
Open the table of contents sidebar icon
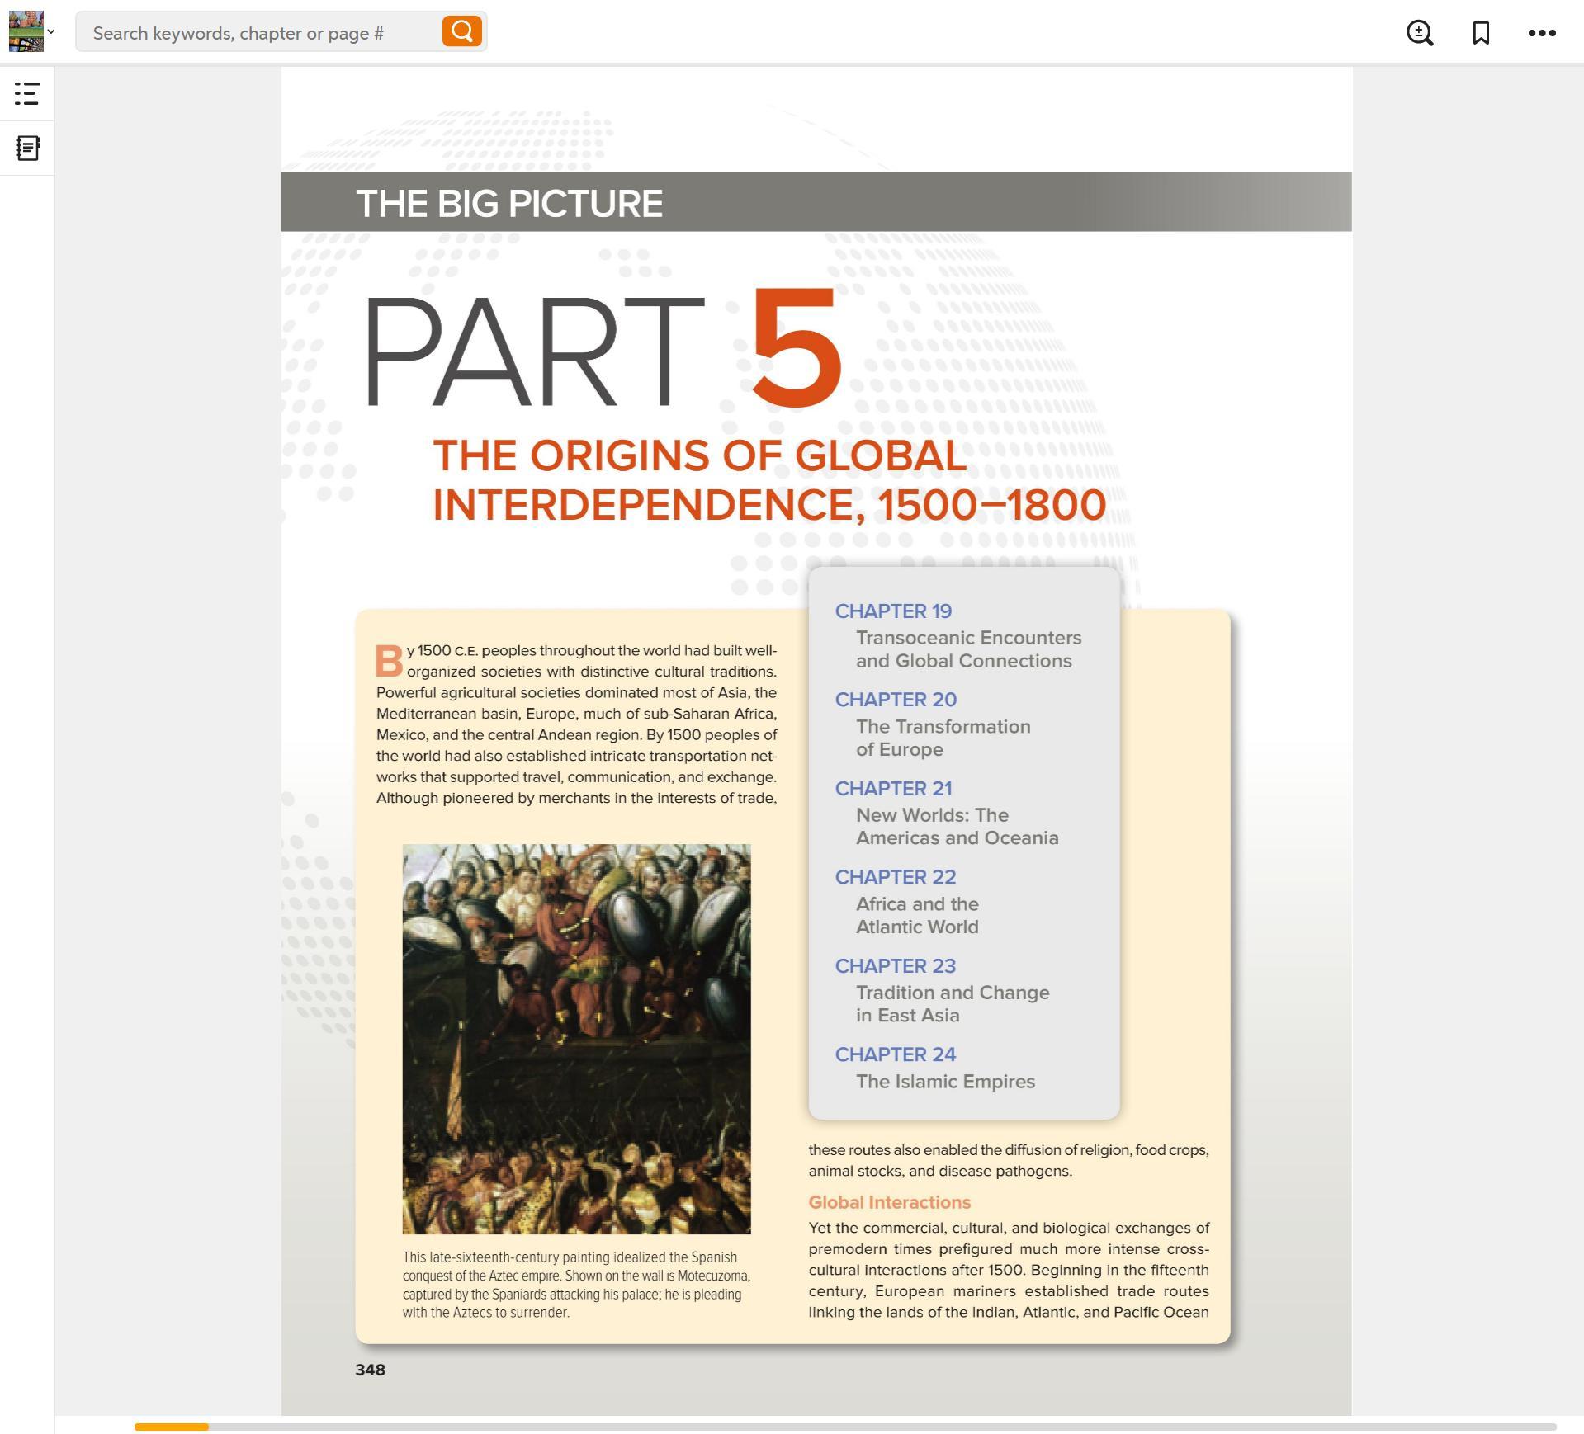coord(27,93)
